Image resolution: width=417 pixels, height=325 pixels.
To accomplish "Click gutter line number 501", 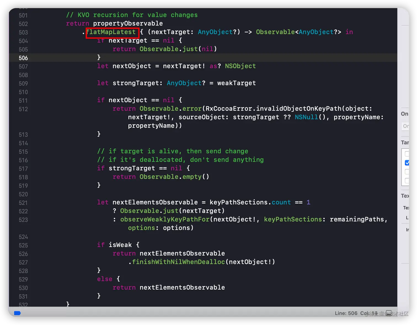I will pos(23,15).
